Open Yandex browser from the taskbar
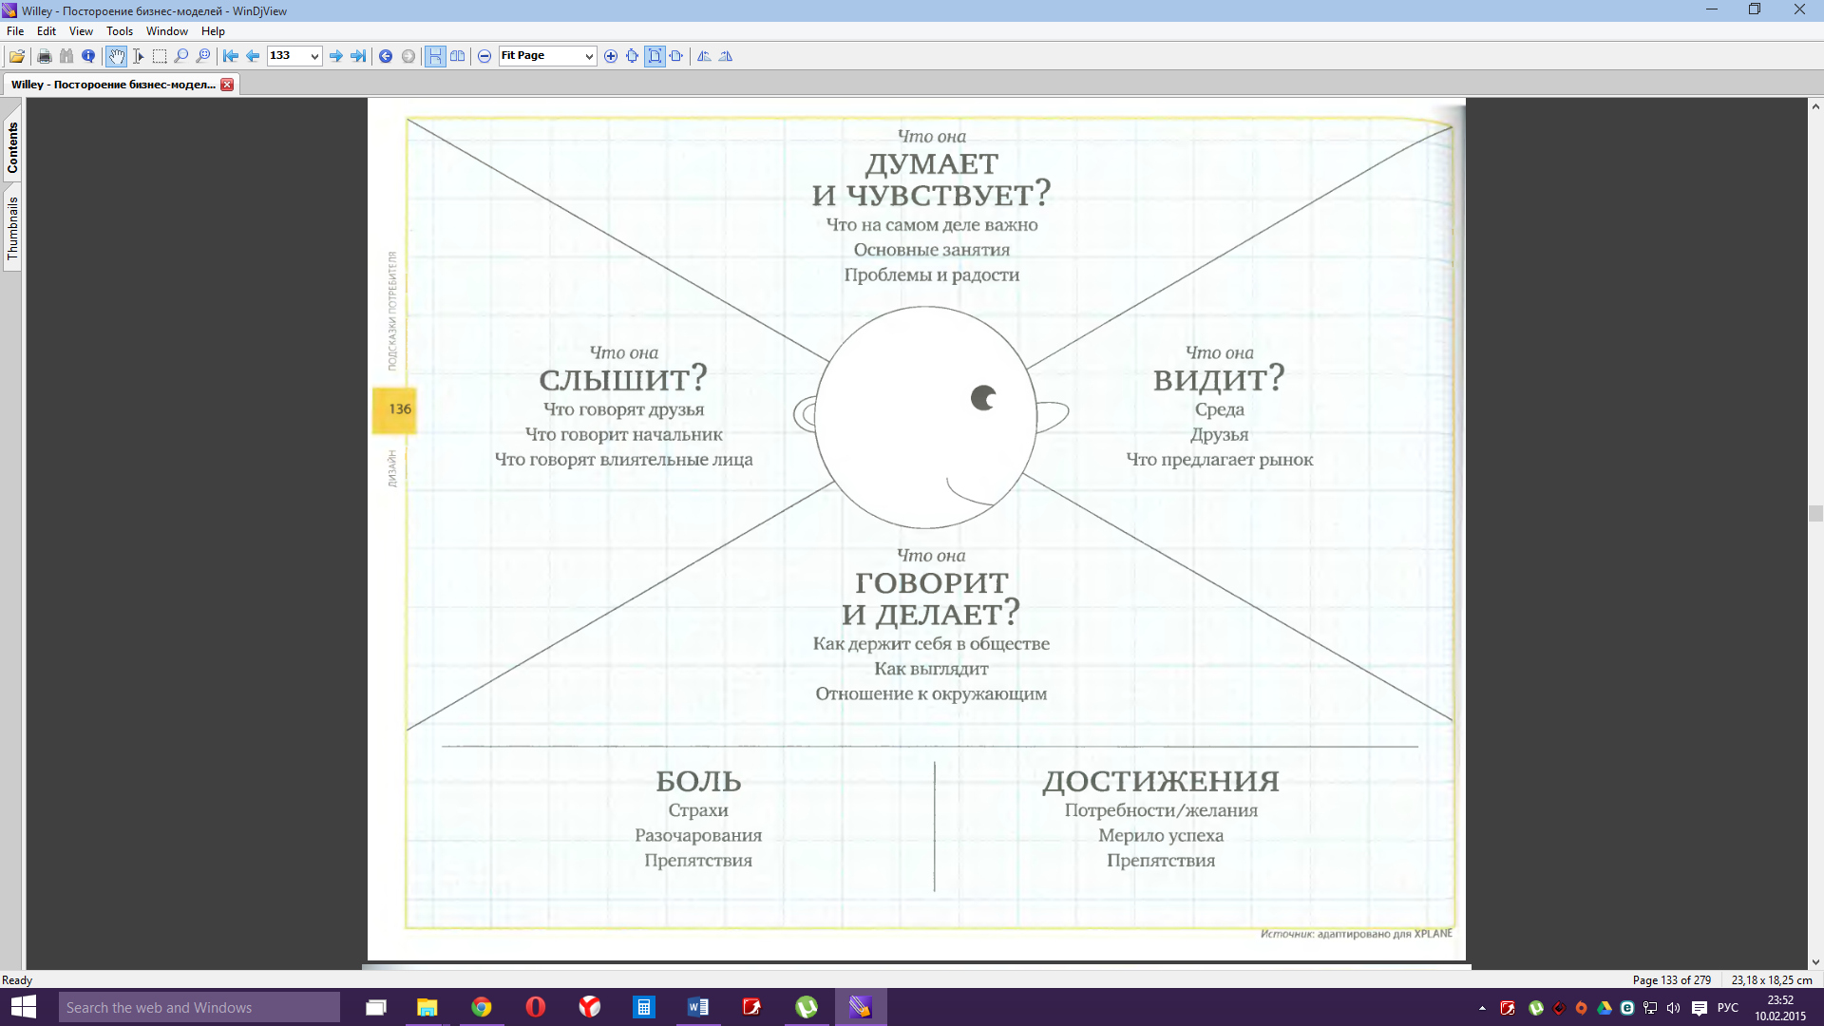 590,1007
